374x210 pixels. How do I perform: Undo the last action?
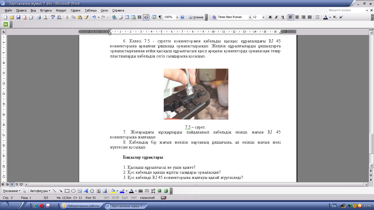tap(94, 17)
